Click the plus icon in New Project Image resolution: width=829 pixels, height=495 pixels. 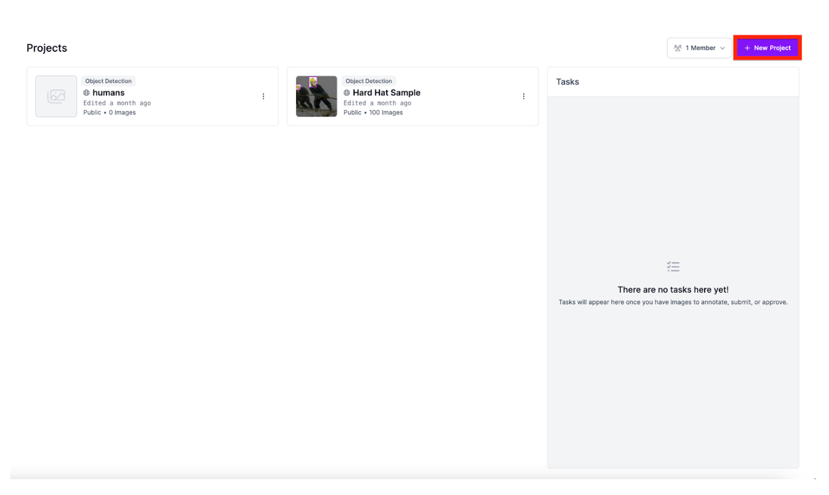click(747, 48)
